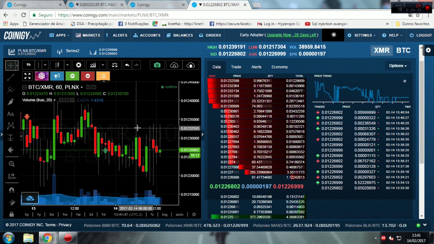Open the time interval dropdown arrow
This screenshot has height=244, width=434.
pyautogui.click(x=45, y=65)
